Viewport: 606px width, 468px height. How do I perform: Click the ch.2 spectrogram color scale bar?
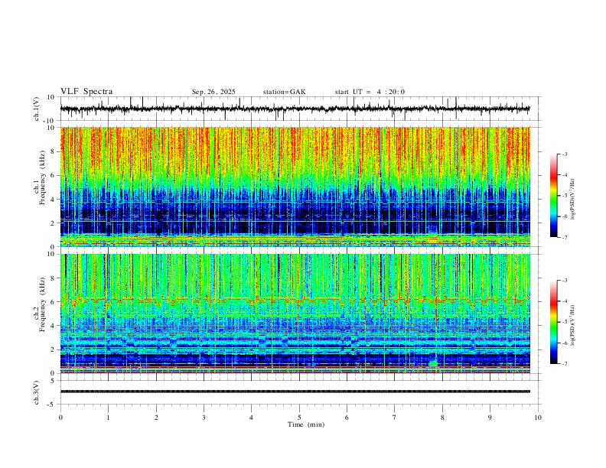click(554, 322)
